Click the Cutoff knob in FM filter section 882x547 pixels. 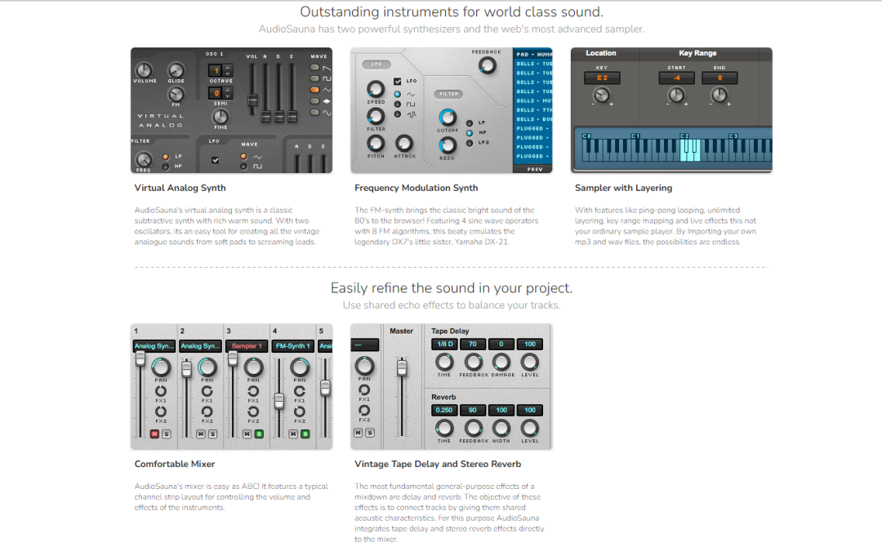(x=448, y=118)
